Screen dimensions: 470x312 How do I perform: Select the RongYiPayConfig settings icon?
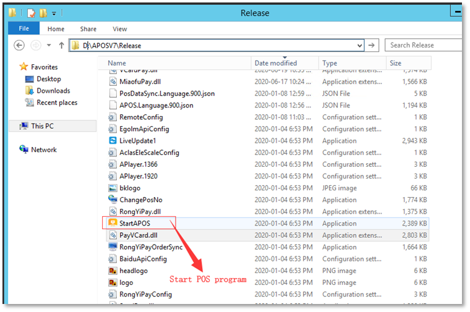[113, 295]
